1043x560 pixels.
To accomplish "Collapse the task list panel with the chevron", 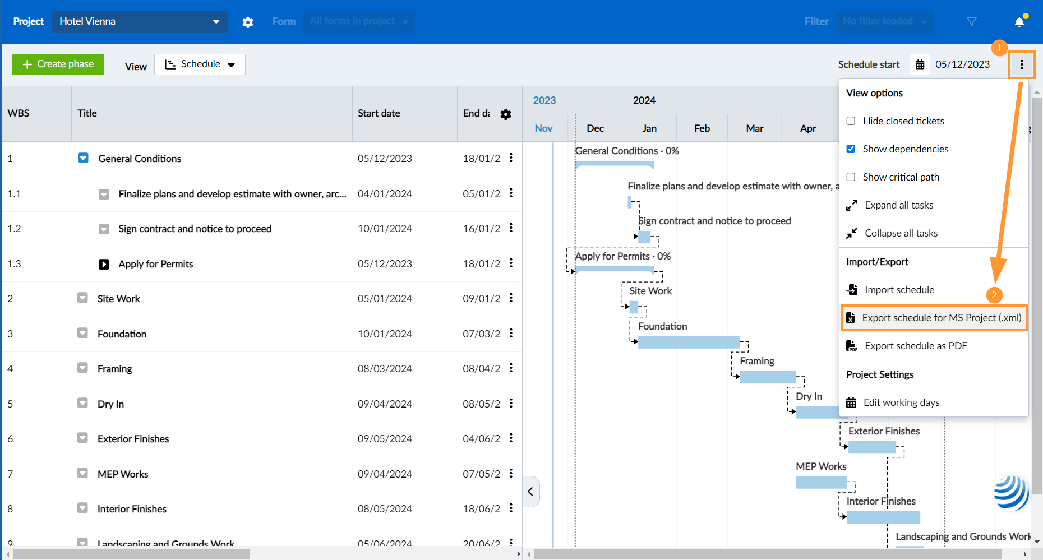I will (530, 492).
